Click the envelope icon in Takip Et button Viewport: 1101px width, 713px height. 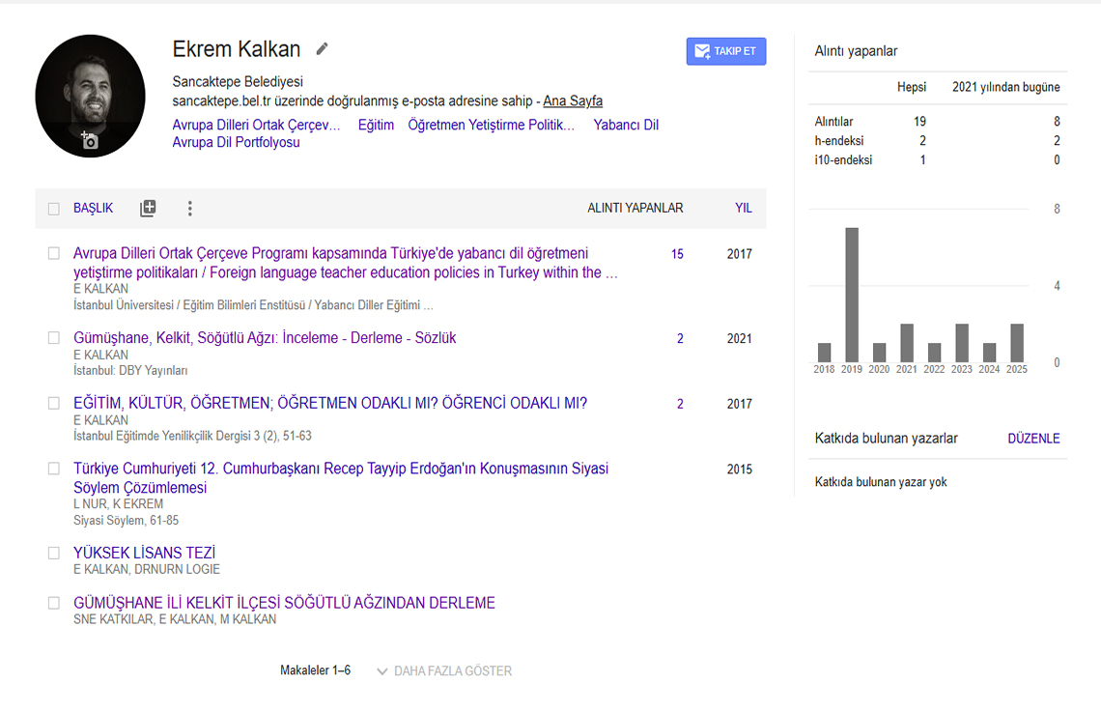[x=701, y=51]
